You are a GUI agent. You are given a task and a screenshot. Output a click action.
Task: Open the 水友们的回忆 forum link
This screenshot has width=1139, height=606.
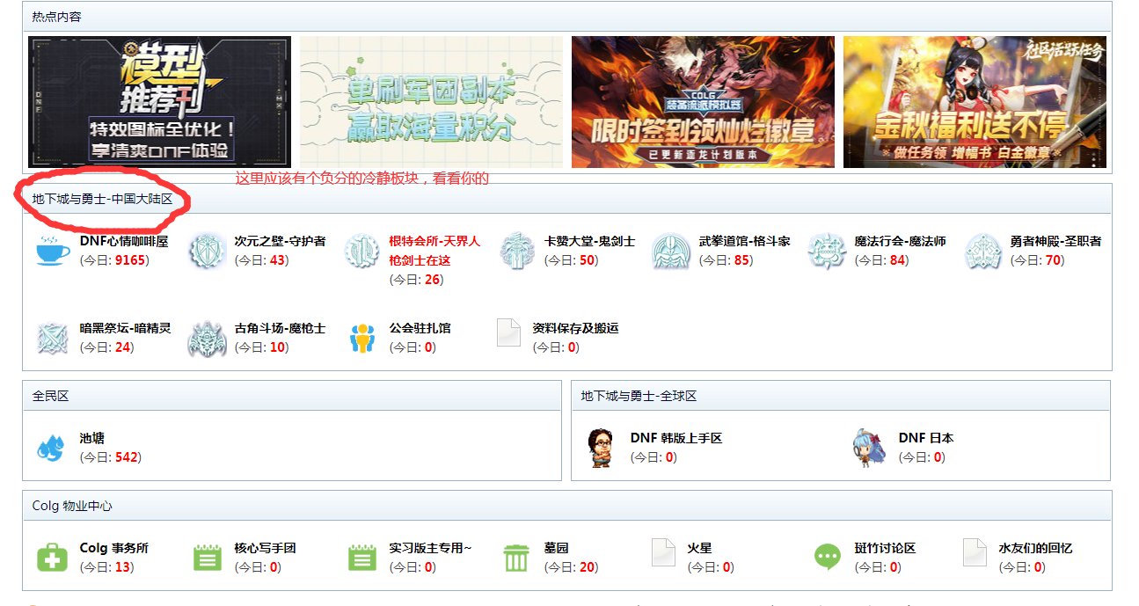(1035, 548)
